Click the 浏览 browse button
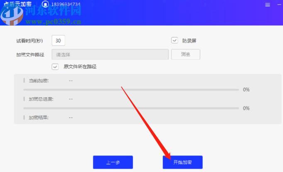Image resolution: width=283 pixels, height=172 pixels. [185, 54]
